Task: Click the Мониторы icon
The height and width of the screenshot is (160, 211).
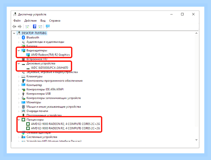Action: [23, 102]
